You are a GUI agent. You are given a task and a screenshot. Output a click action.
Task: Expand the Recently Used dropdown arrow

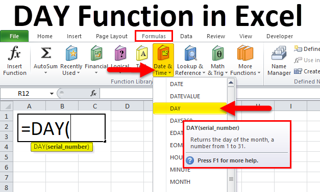(79, 73)
